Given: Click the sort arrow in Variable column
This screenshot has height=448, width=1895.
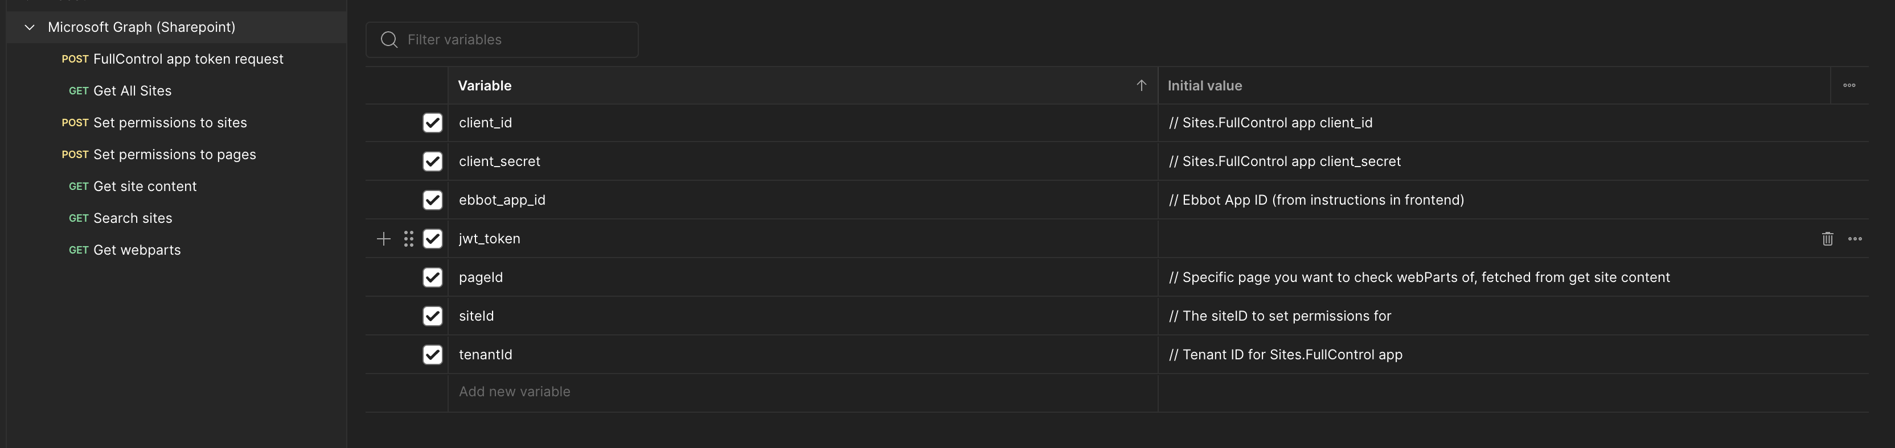Looking at the screenshot, I should (1141, 85).
